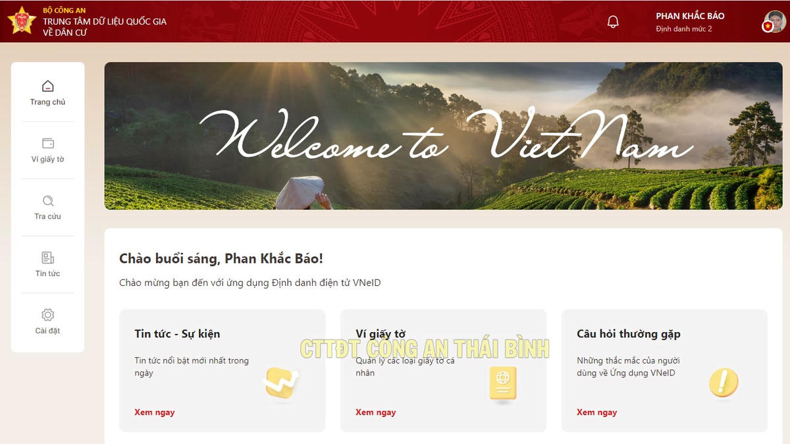
Task: Open Cài đặt gear settings
Action: click(47, 315)
